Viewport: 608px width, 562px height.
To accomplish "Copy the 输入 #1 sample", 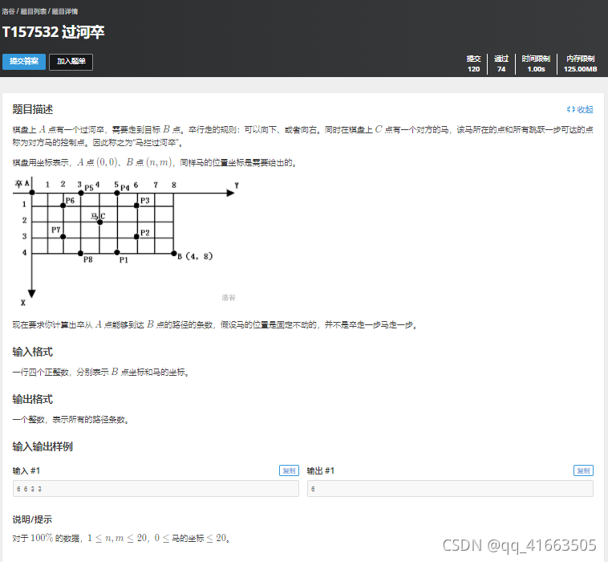I will click(x=289, y=470).
